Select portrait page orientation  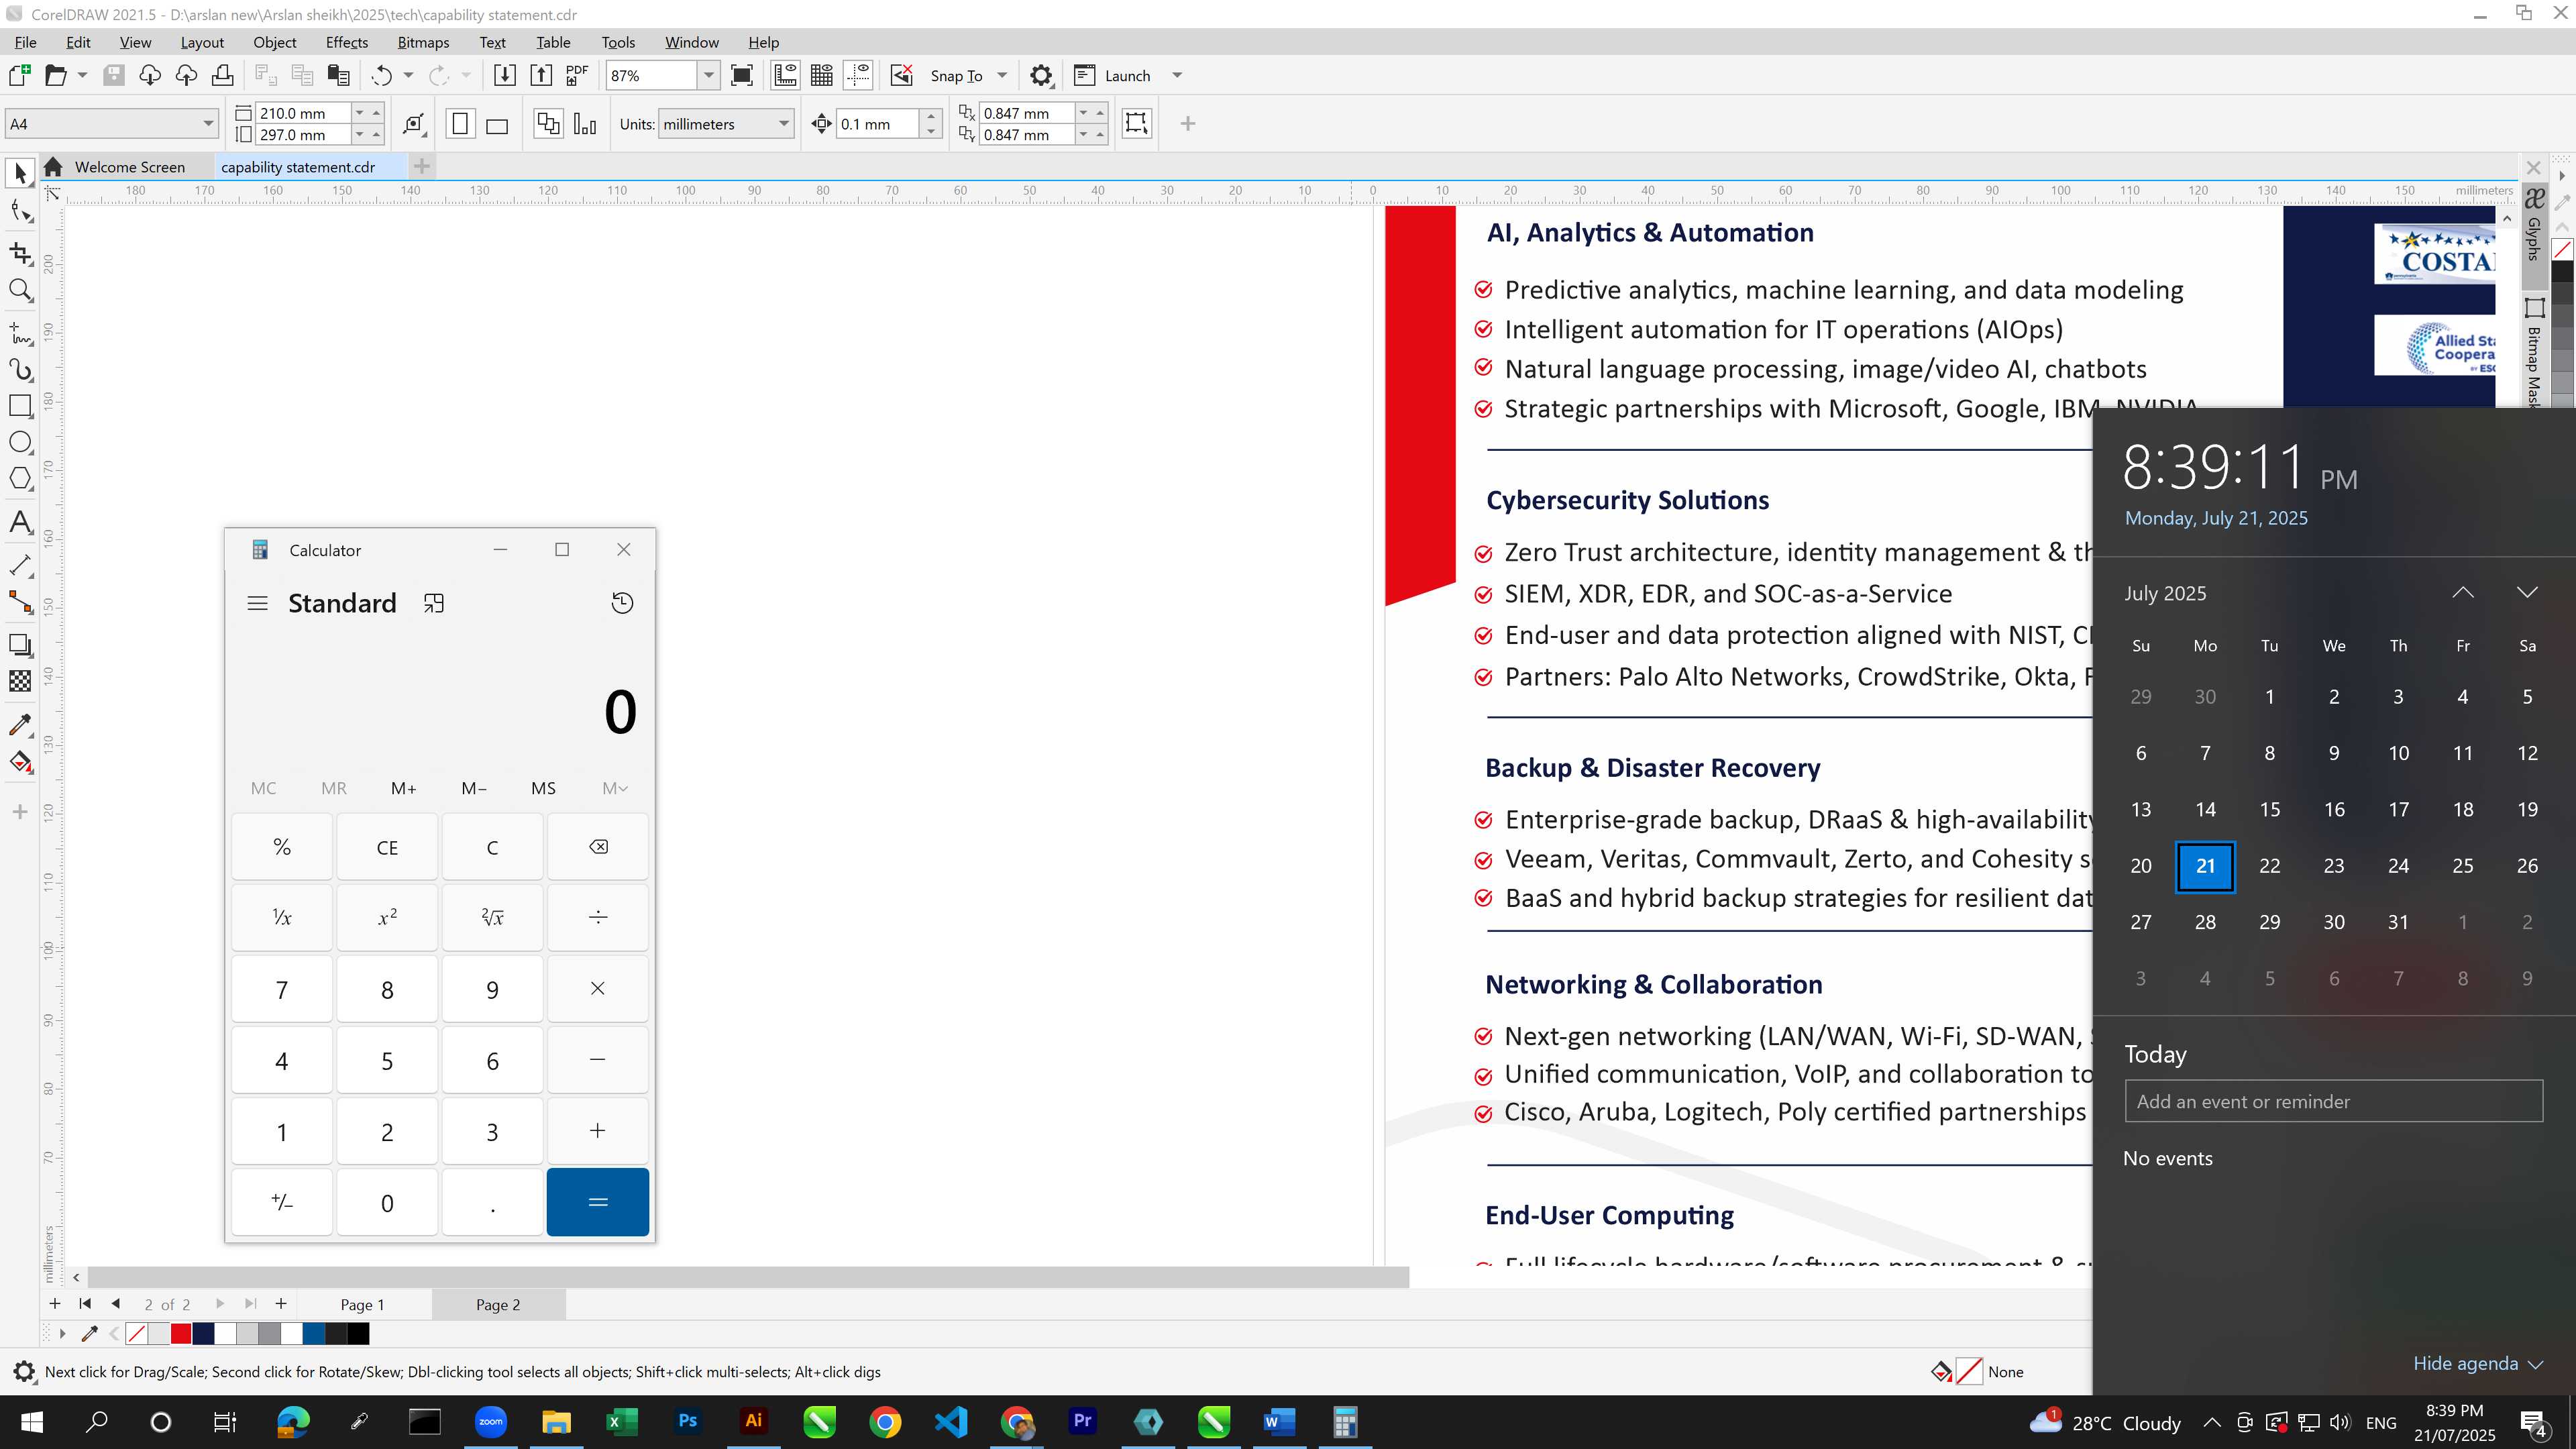(460, 124)
